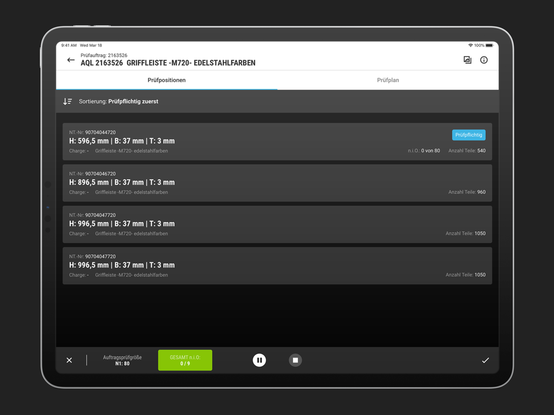554x415 pixels.
Task: Open the sort order icon
Action: tap(68, 102)
